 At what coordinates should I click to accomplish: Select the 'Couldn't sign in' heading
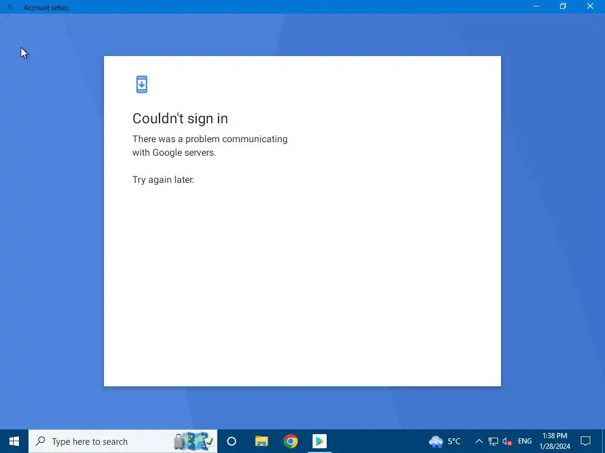(180, 118)
